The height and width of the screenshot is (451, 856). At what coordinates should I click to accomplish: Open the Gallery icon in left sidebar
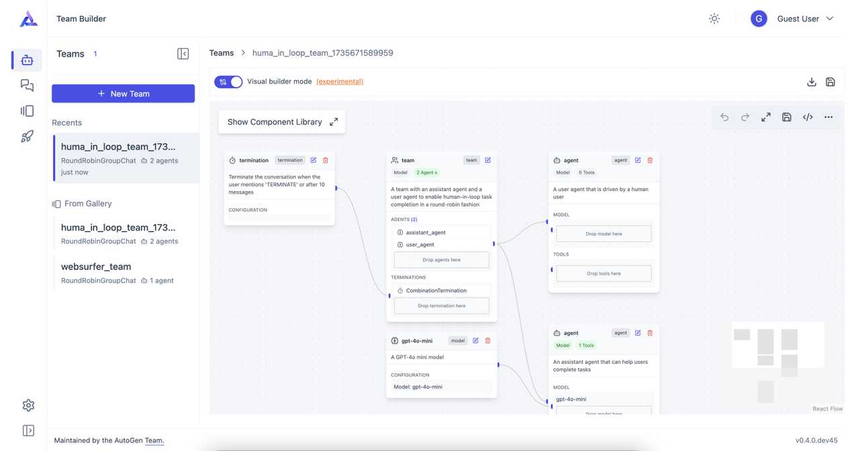27,111
